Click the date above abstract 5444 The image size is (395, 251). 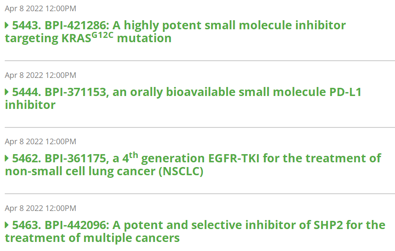click(x=40, y=75)
